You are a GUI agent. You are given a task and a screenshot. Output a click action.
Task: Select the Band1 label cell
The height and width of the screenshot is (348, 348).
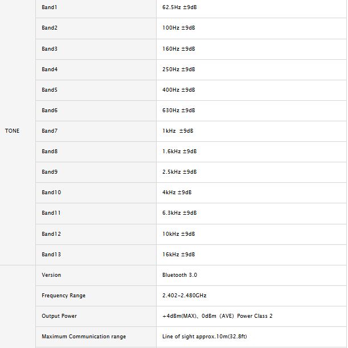pyautogui.click(x=50, y=7)
